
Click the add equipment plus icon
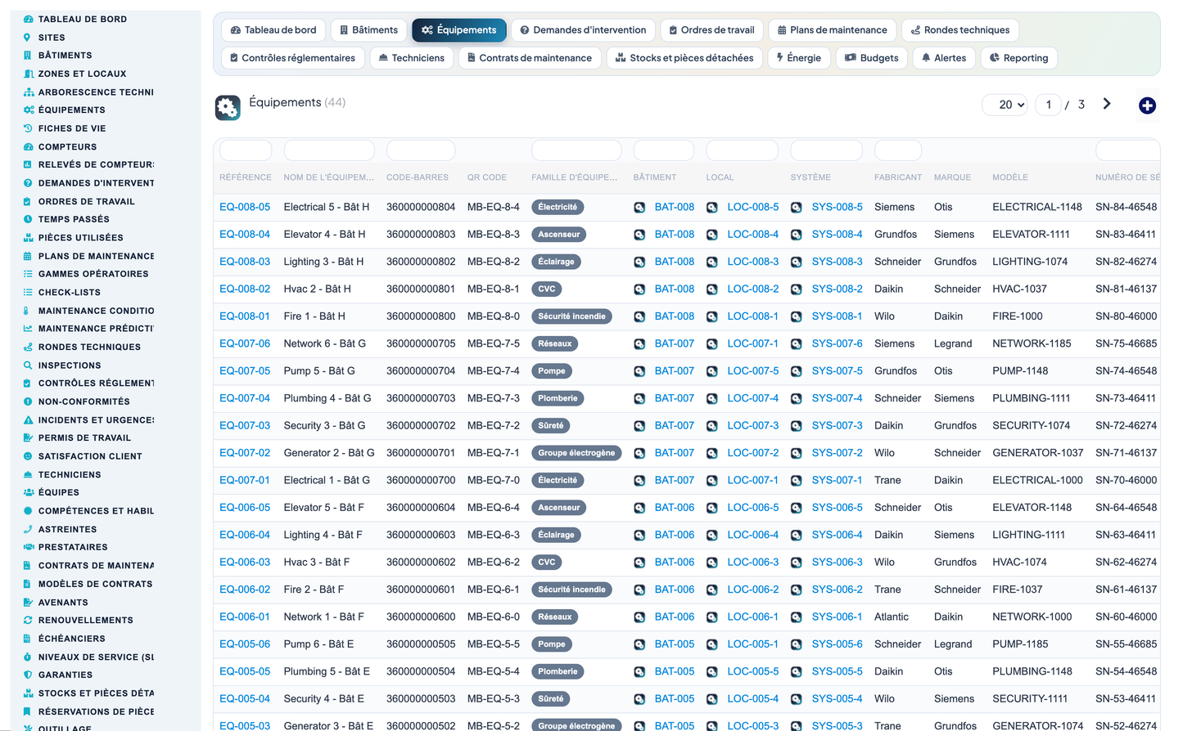click(1147, 105)
